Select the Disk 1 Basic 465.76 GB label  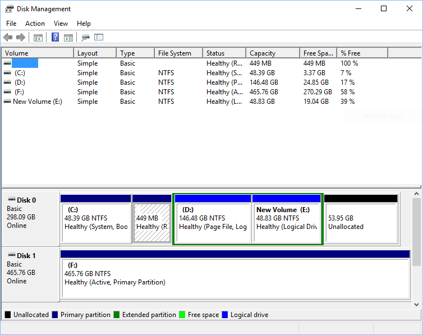(30, 274)
